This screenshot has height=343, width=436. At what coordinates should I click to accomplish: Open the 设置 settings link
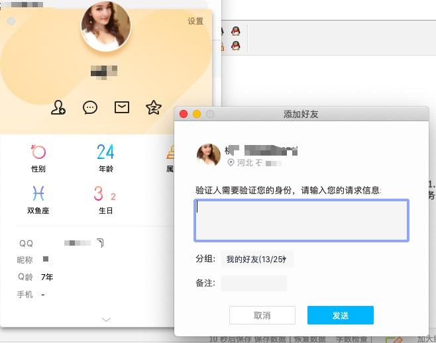click(x=195, y=21)
